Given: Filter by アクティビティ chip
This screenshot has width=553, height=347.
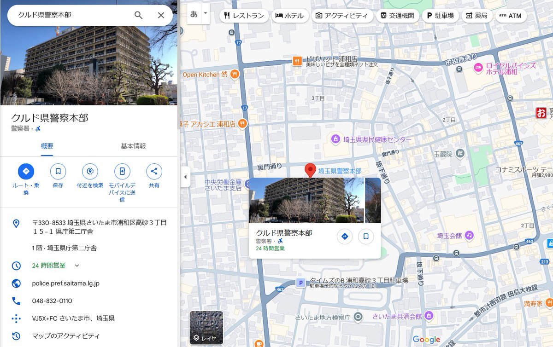Looking at the screenshot, I should click(x=341, y=16).
